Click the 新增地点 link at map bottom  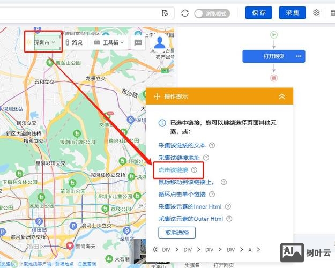[x=64, y=264]
